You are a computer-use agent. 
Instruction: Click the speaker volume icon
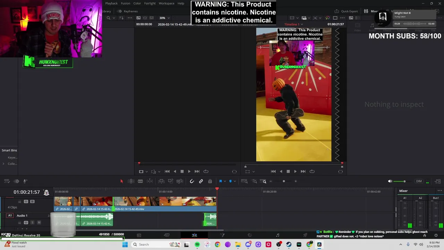[x=390, y=181]
